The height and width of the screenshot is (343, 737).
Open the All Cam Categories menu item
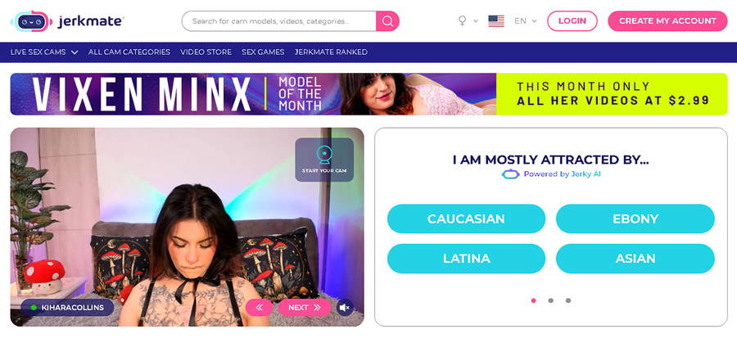129,52
